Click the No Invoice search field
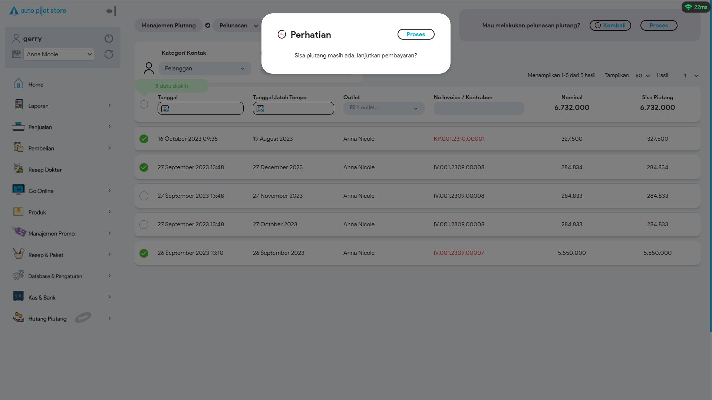Image resolution: width=712 pixels, height=400 pixels. tap(479, 108)
